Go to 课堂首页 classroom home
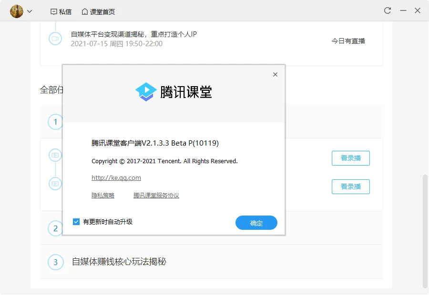 pyautogui.click(x=98, y=12)
